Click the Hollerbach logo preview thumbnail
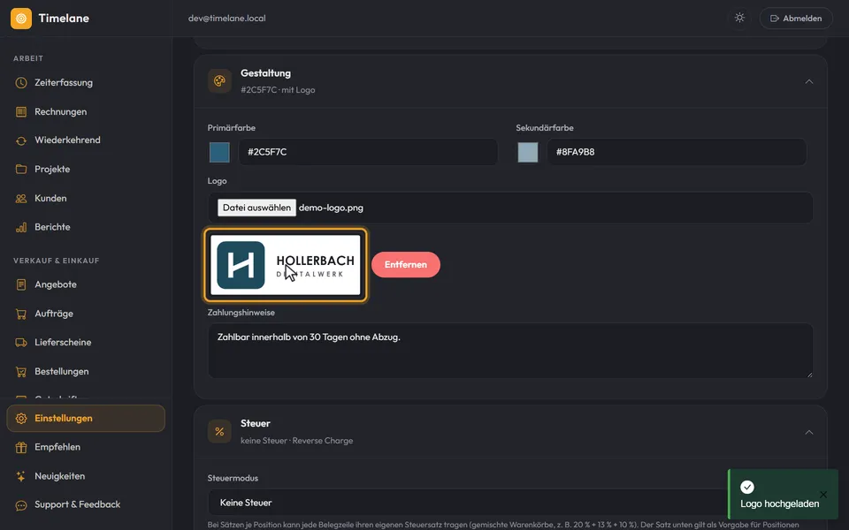This screenshot has height=530, width=849. point(286,265)
